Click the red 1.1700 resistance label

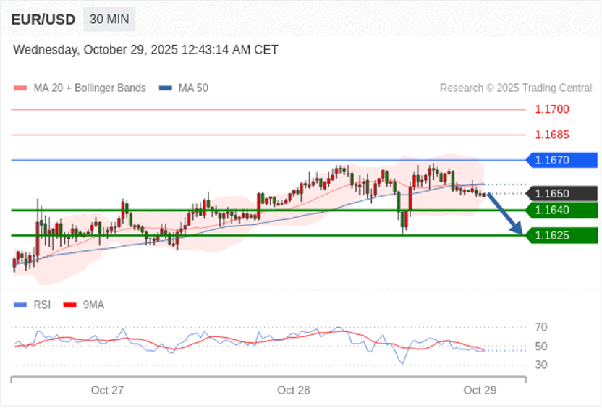point(552,109)
